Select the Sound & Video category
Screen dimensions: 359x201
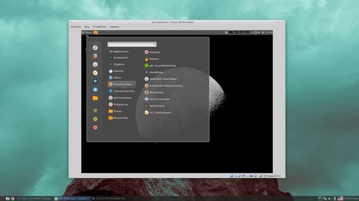point(122,84)
